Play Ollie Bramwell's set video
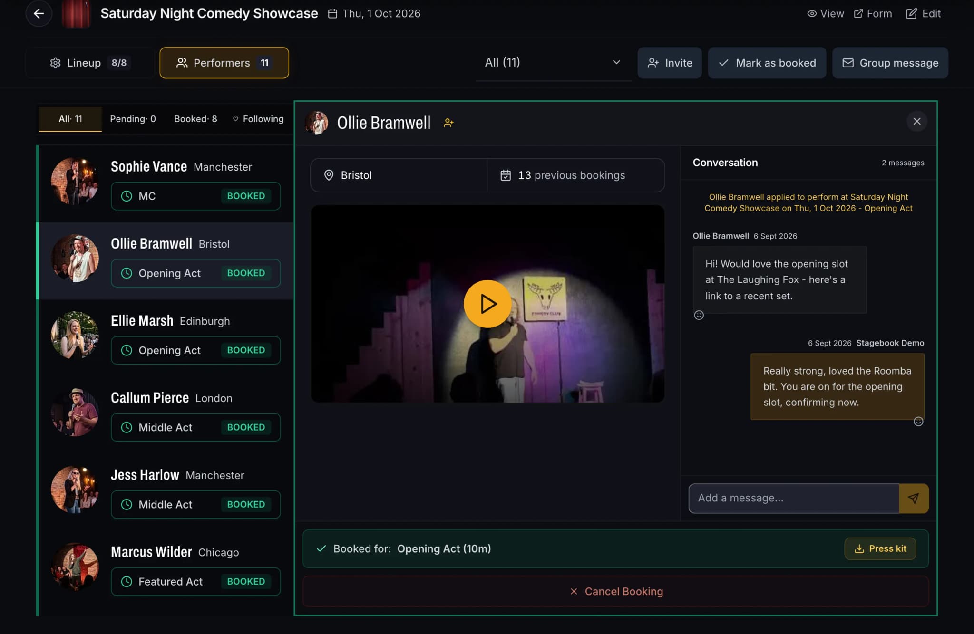 point(487,304)
